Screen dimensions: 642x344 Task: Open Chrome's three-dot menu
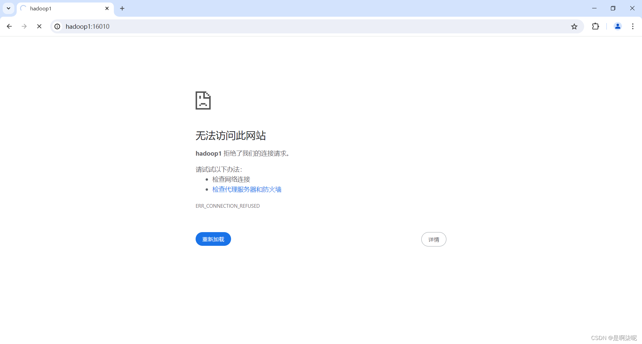pyautogui.click(x=633, y=26)
